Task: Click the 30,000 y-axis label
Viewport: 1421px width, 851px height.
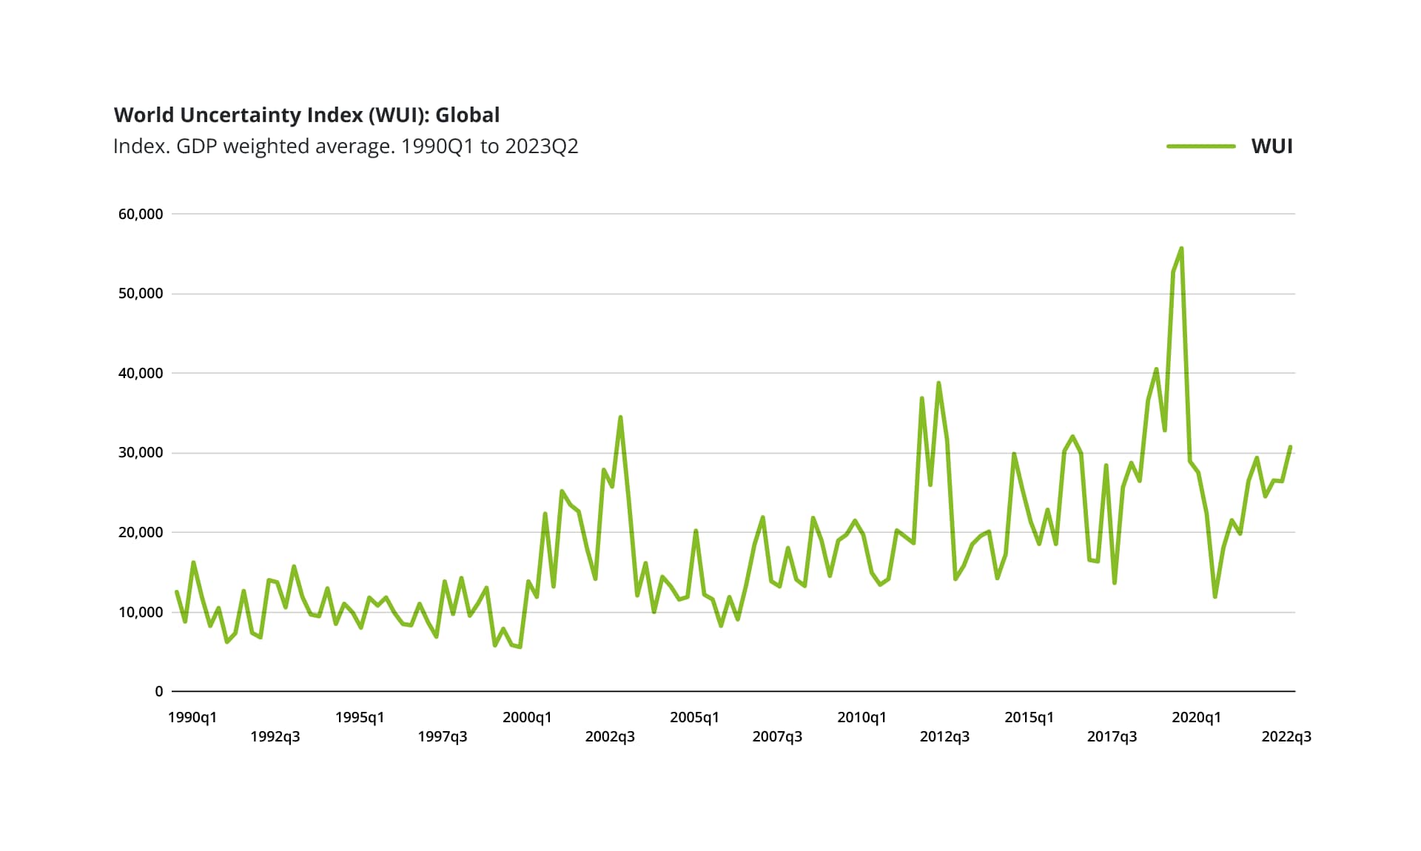Action: click(141, 453)
